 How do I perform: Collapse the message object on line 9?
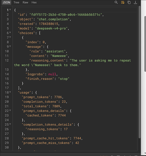point(10,46)
